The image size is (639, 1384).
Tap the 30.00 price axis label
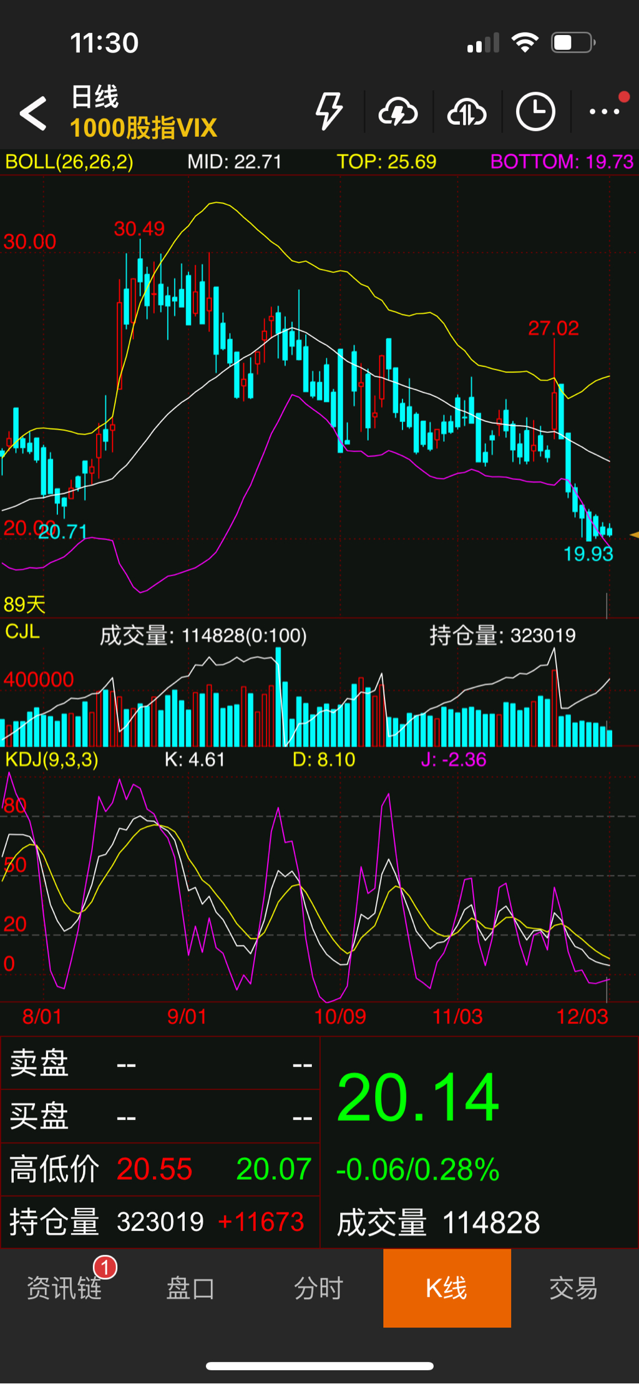[x=30, y=242]
